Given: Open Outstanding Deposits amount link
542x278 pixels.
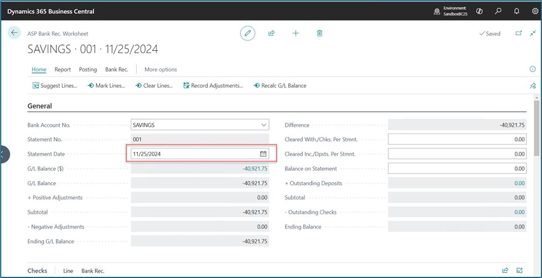Looking at the screenshot, I should pos(519,183).
